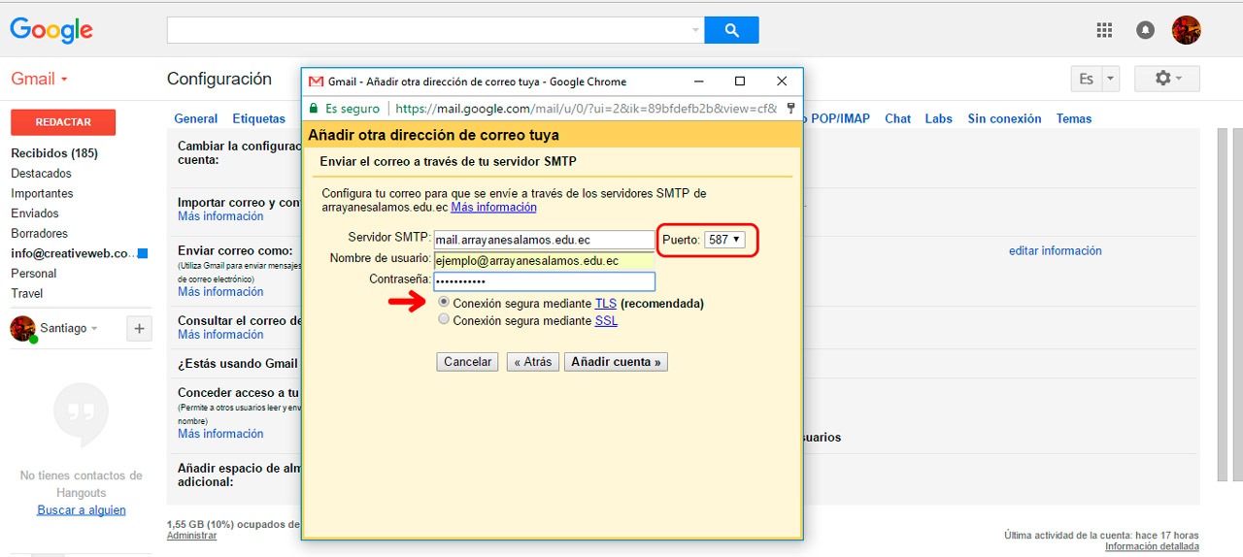The width and height of the screenshot is (1243, 557).
Task: Click the secure padlock icon in popup address bar
Action: (x=314, y=109)
